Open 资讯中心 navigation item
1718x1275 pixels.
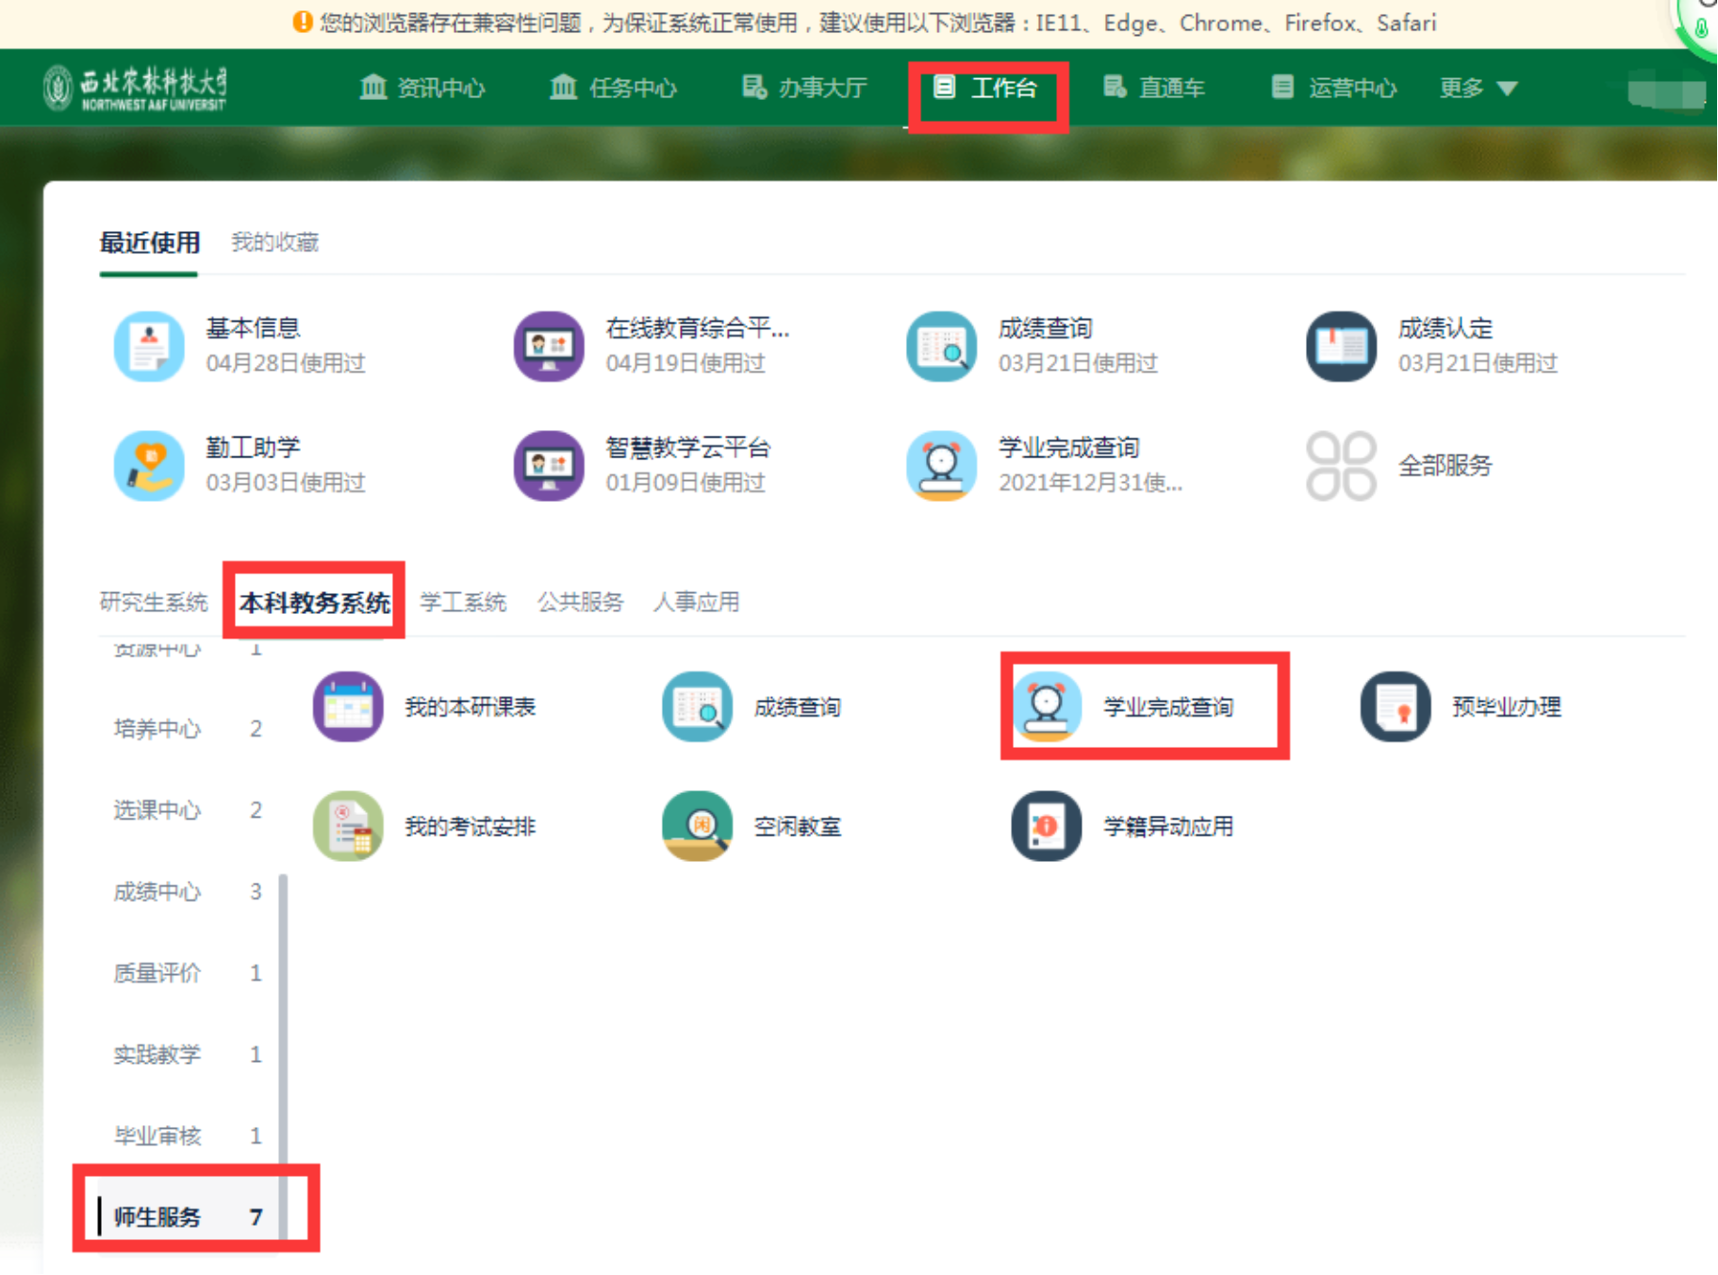point(422,89)
